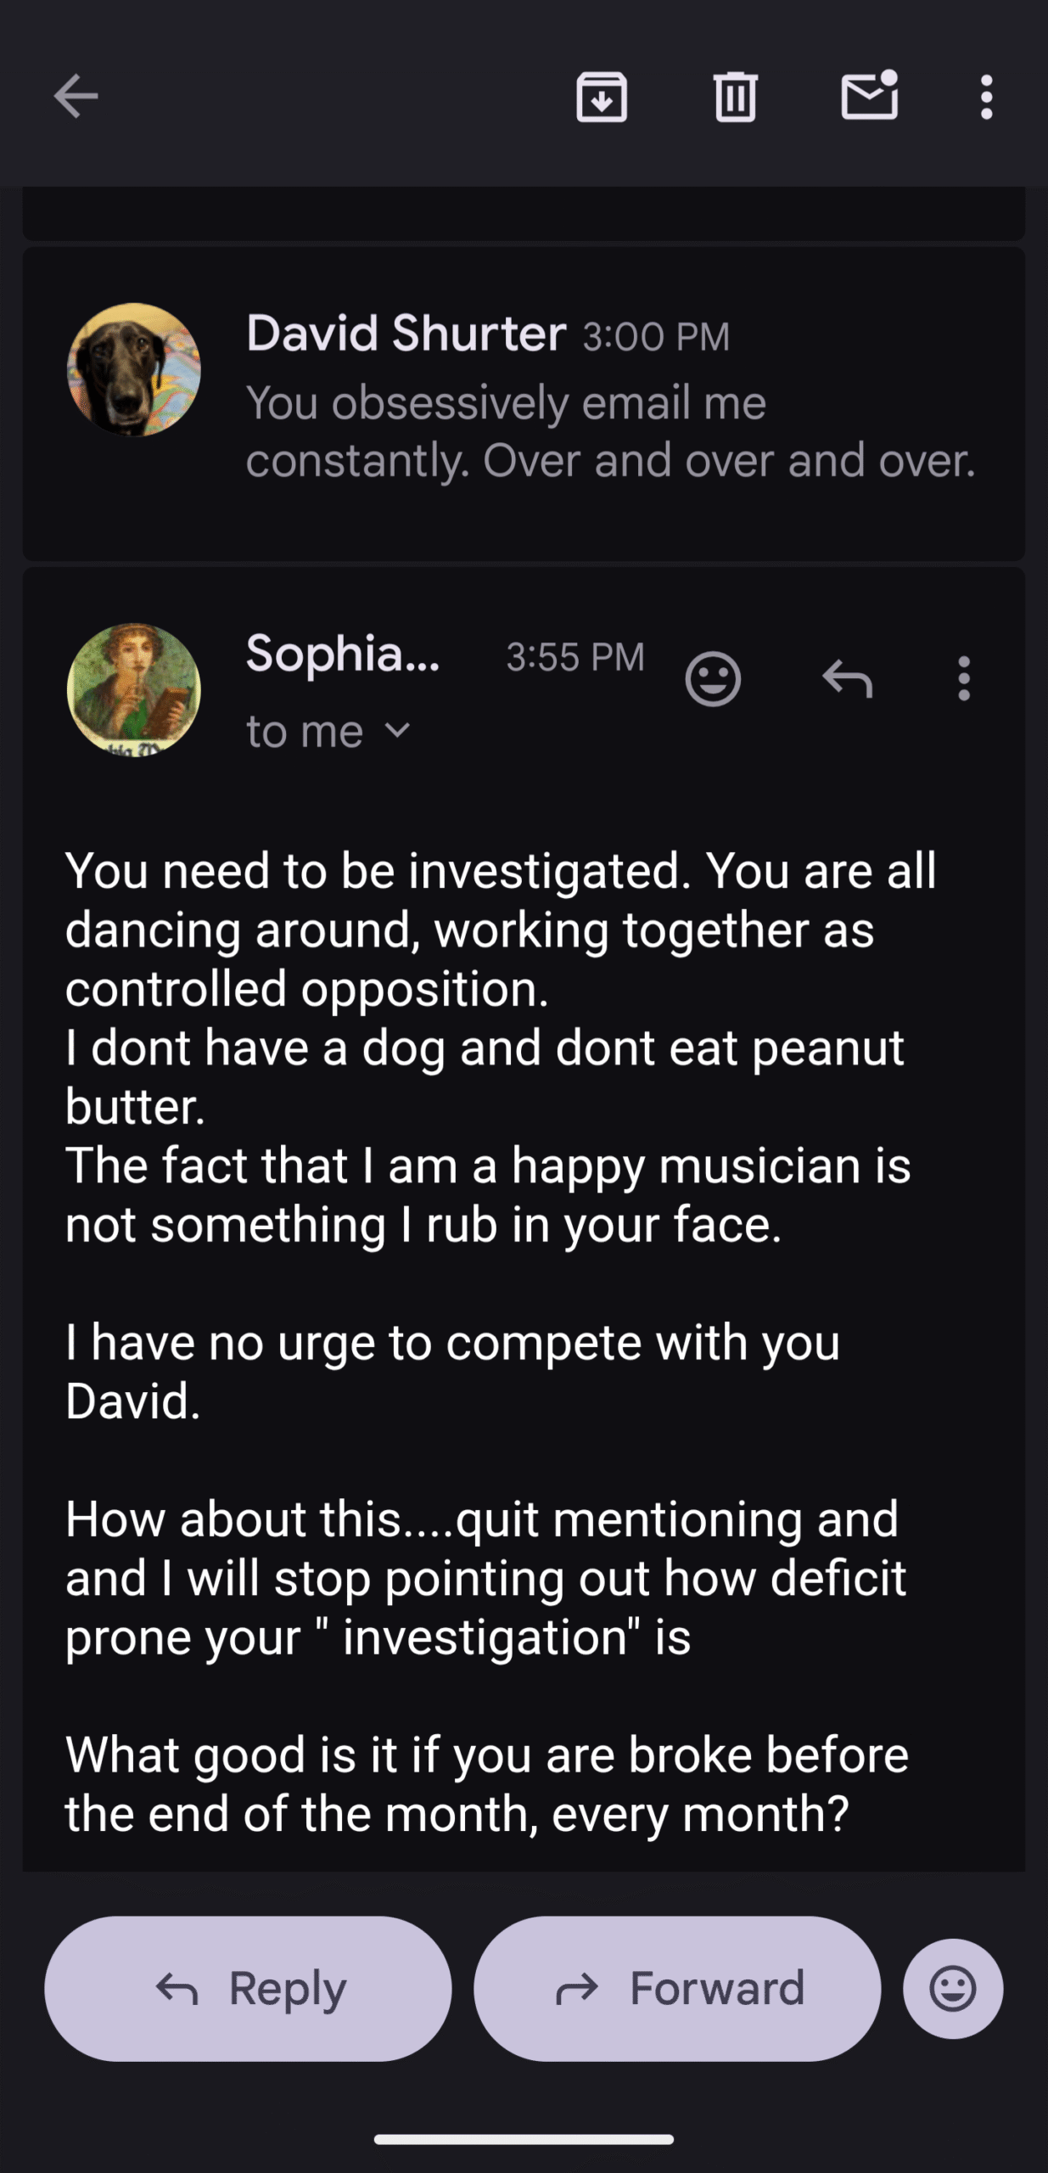Tap the email body text starting "You need"
This screenshot has height=2173, width=1048.
(501, 929)
